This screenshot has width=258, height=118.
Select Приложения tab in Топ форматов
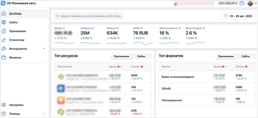point(226,56)
